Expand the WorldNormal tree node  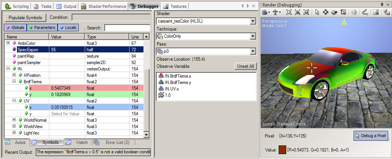click(14, 120)
